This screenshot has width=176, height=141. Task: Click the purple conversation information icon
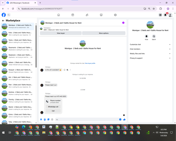[x=123, y=23]
